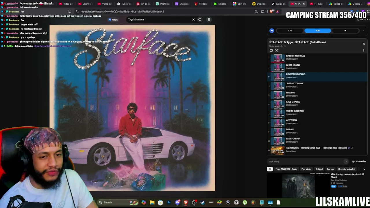
Task: Play JUST US TONIGHT track
Action: pos(317,86)
